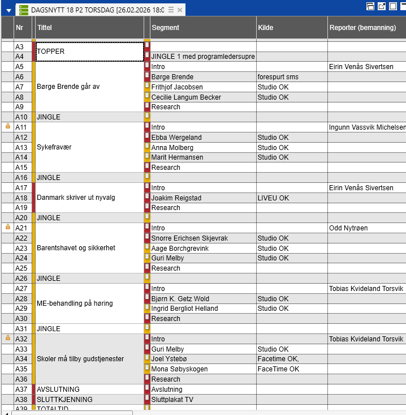Image resolution: width=406 pixels, height=415 pixels.
Task: Open the rundown icon in the DAGSNYTT tab
Action: [23, 10]
